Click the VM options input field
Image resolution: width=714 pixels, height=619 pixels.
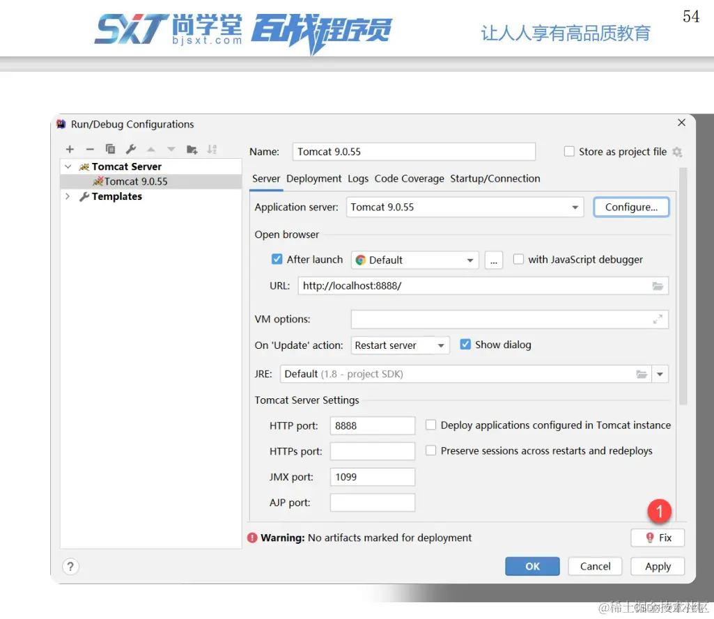(x=509, y=320)
